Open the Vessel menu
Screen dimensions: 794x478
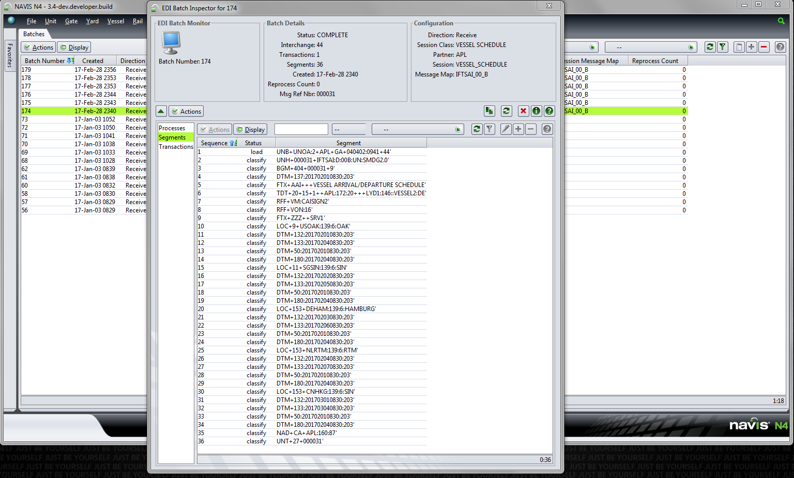pyautogui.click(x=116, y=21)
